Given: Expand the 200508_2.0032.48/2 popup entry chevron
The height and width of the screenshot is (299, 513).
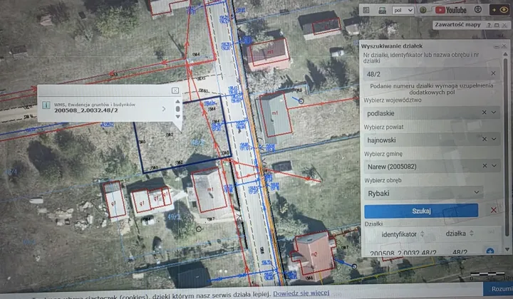Looking at the screenshot, I should coord(164,109).
